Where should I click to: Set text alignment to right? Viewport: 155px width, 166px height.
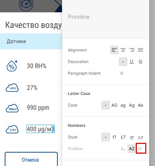point(132,50)
